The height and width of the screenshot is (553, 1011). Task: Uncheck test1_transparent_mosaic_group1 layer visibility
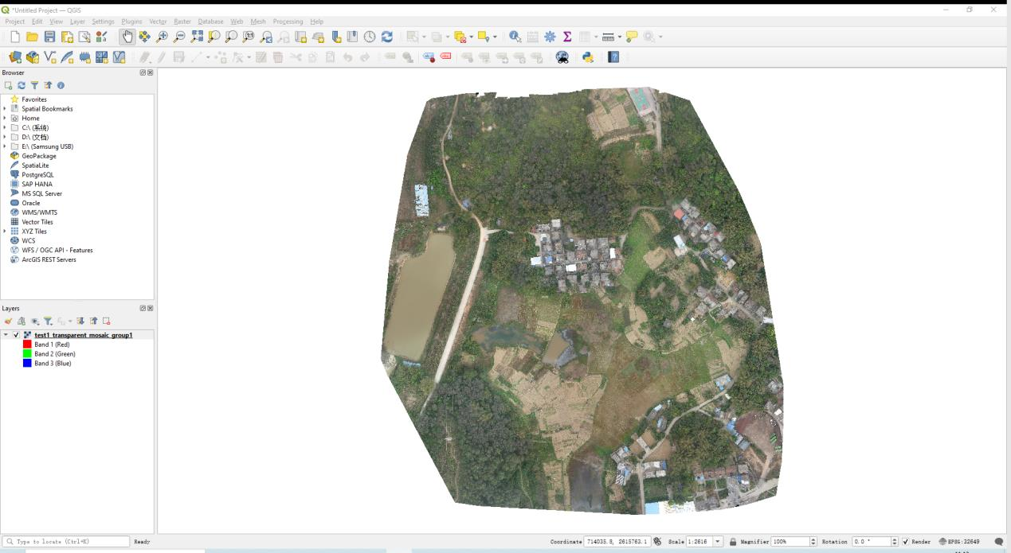pos(17,335)
